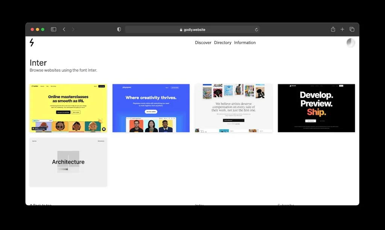Click the Safari share icon
385x230 pixels.
pos(333,29)
